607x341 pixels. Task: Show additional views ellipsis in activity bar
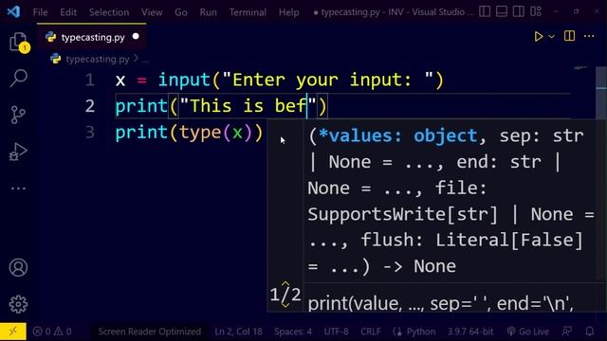click(x=18, y=188)
